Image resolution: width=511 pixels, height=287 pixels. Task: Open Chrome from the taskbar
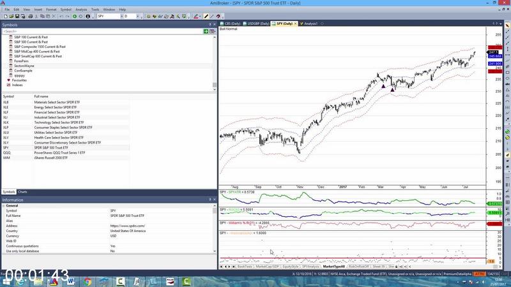click(x=88, y=281)
